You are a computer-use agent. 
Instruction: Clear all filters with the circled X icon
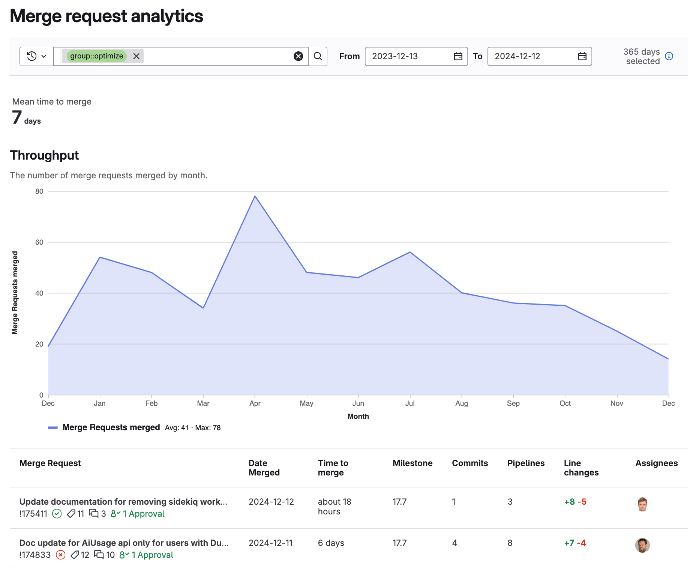coord(298,56)
